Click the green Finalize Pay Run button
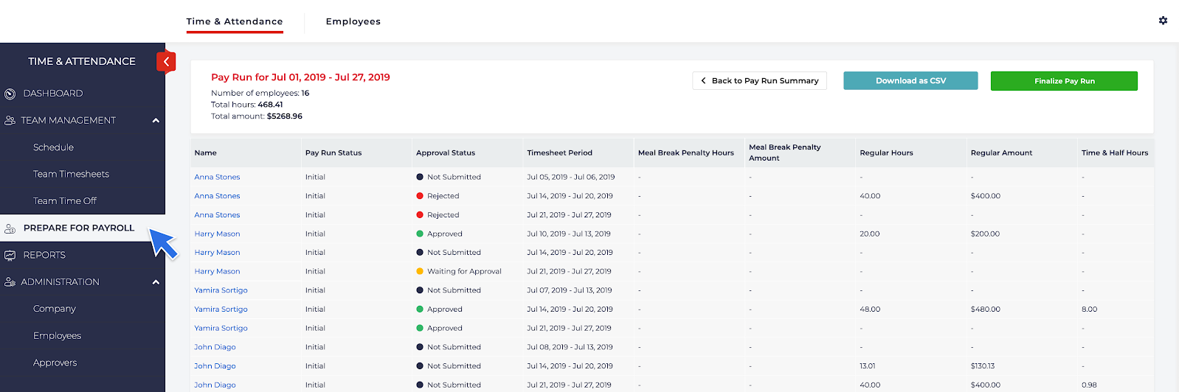This screenshot has width=1179, height=392. [1063, 81]
